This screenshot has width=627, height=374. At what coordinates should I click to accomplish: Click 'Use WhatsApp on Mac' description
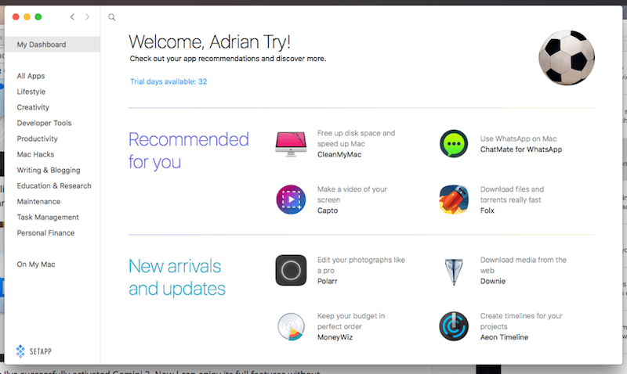pos(518,138)
